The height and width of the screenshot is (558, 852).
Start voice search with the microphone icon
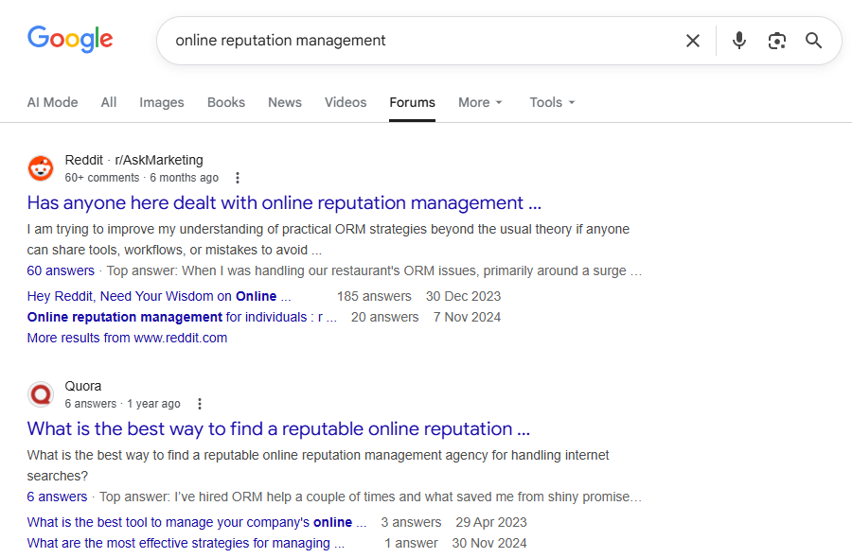(739, 41)
